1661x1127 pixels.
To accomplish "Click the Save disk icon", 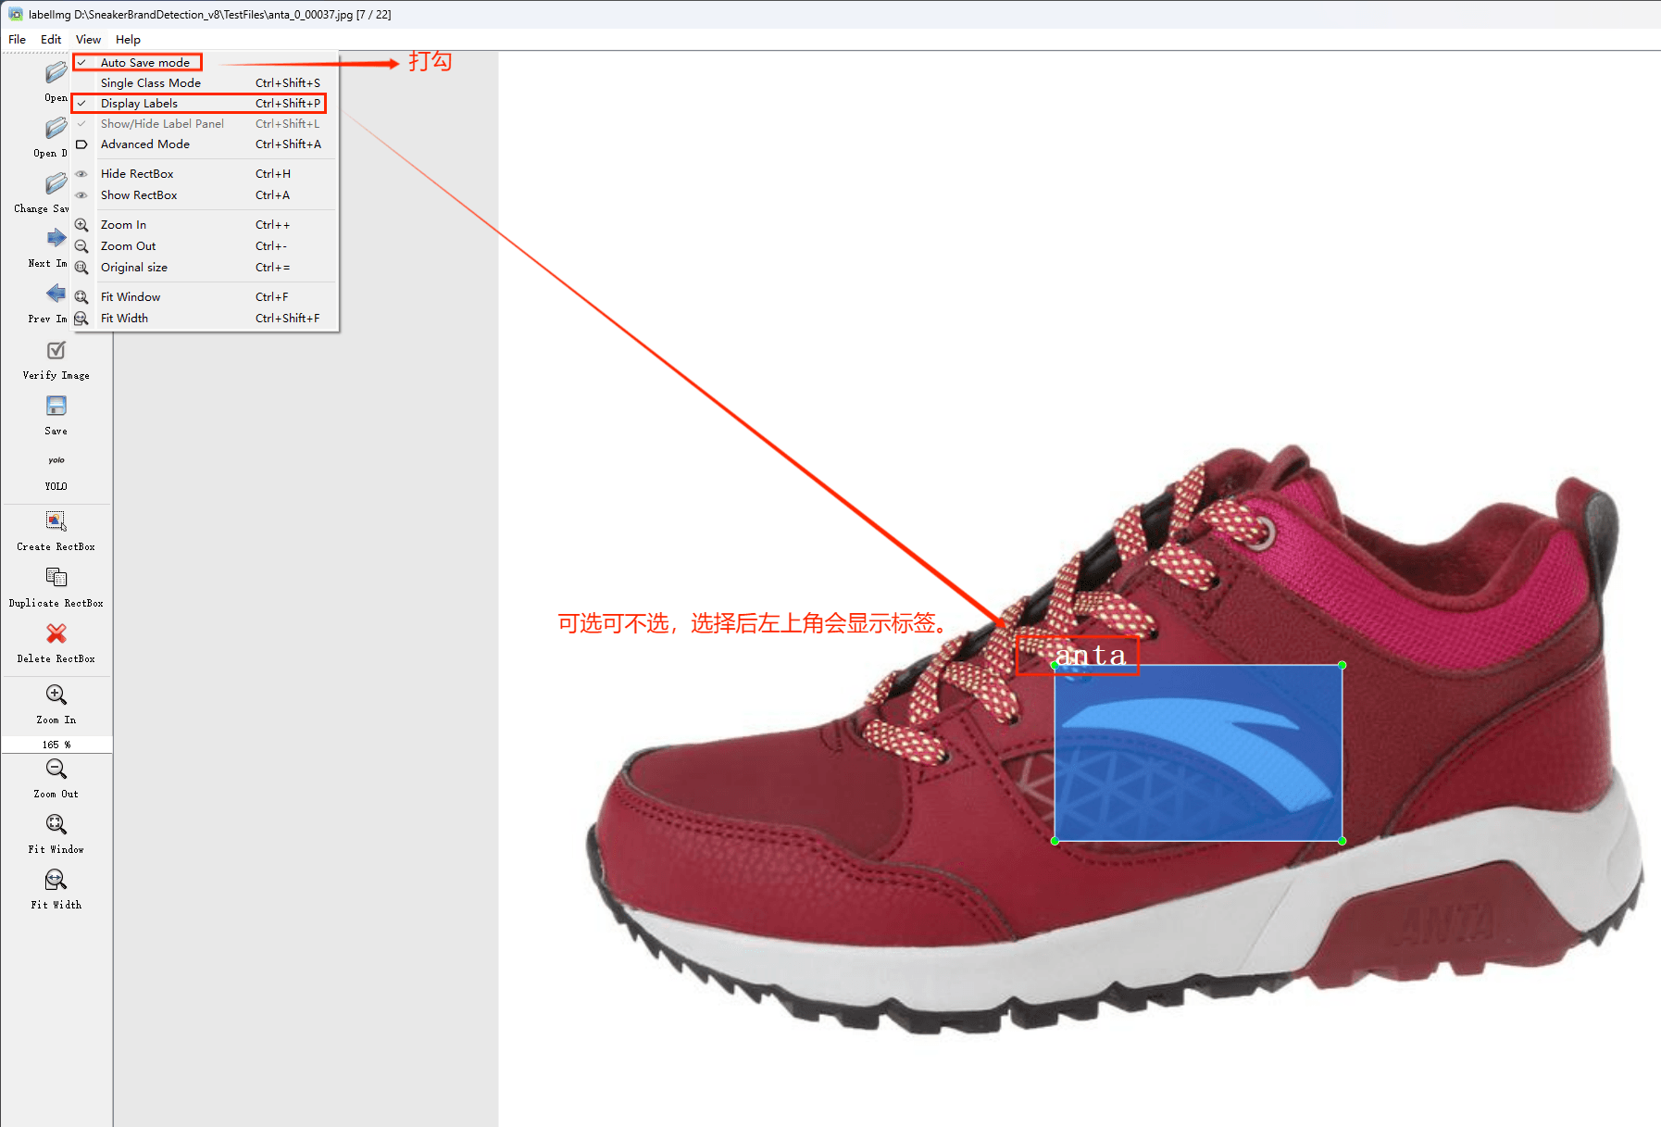I will point(56,407).
